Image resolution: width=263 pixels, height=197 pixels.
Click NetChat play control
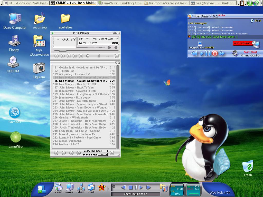click(202, 53)
